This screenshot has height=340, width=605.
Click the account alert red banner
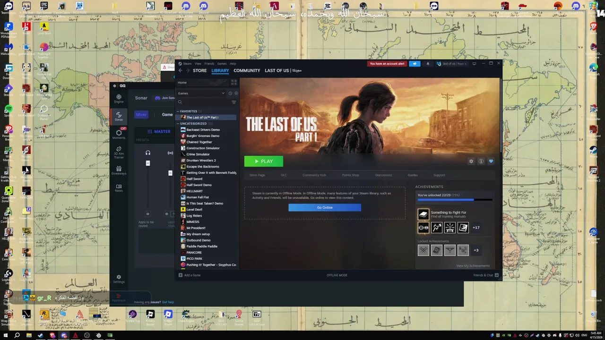pyautogui.click(x=387, y=64)
